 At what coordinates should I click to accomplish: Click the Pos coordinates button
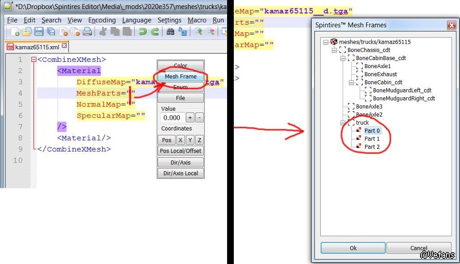[167, 140]
